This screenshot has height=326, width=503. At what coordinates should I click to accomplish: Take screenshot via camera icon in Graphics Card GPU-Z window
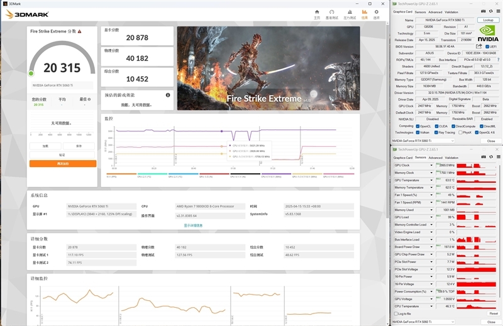point(484,11)
